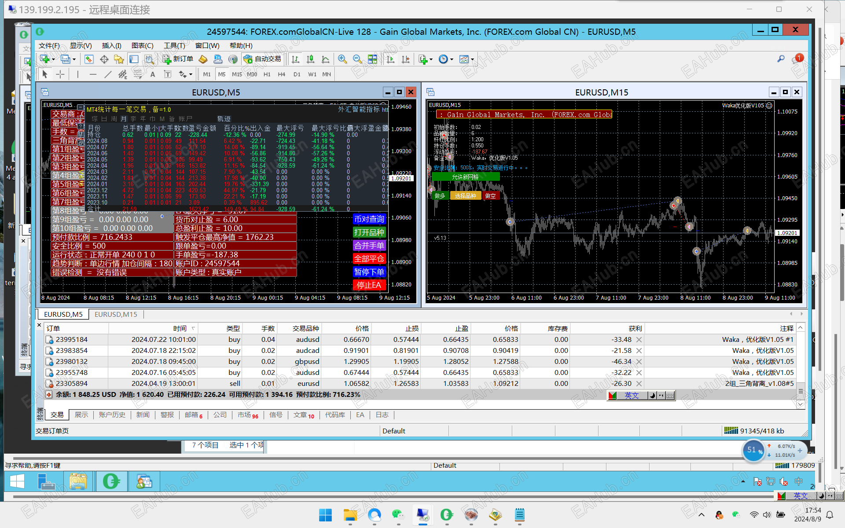This screenshot has height=528, width=845.
Task: Click the 新订单 new order button
Action: (178, 59)
